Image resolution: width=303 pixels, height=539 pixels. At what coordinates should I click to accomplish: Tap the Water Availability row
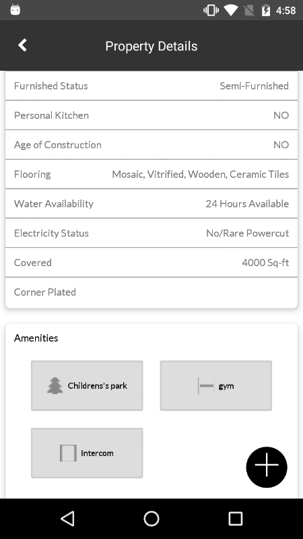(151, 203)
